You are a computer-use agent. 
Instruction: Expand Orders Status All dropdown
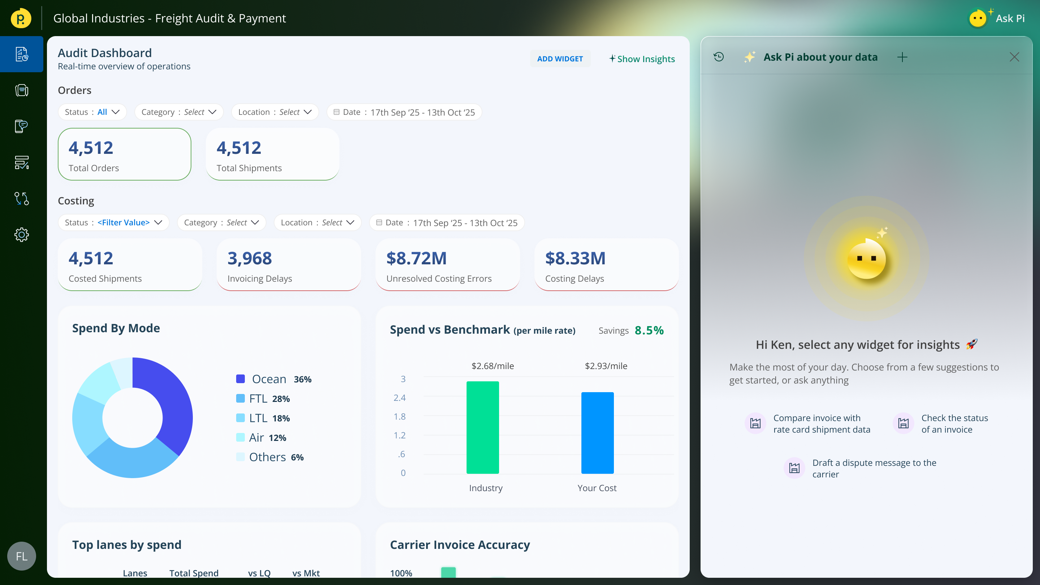[x=92, y=112]
